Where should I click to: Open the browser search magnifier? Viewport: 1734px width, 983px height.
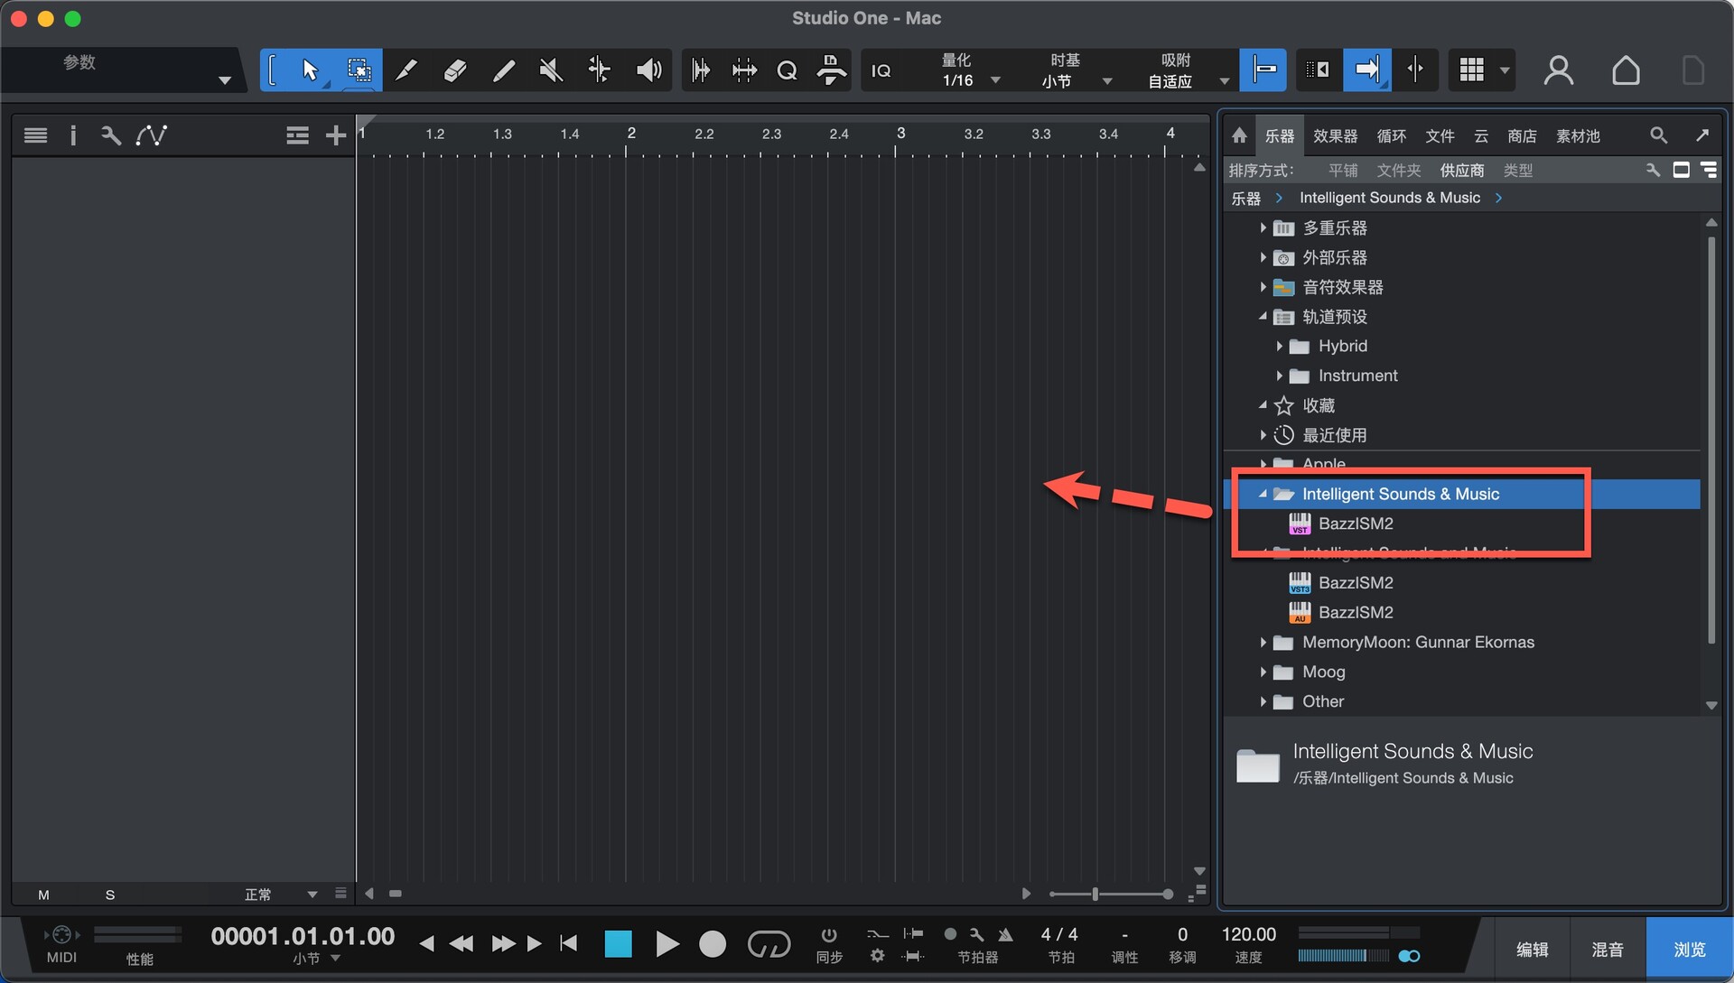(1658, 135)
